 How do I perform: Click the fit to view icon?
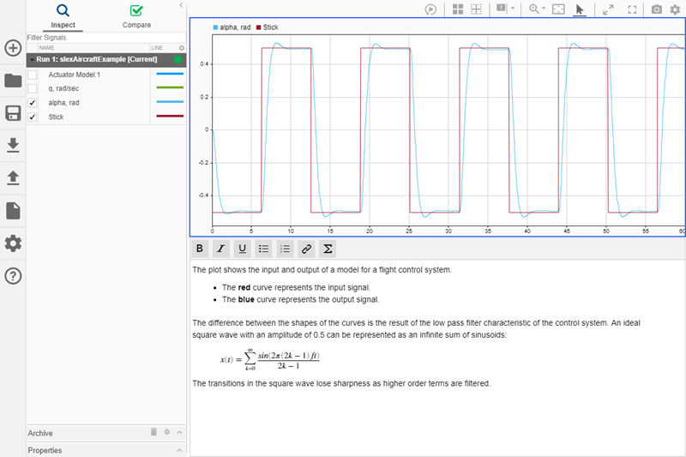point(559,9)
